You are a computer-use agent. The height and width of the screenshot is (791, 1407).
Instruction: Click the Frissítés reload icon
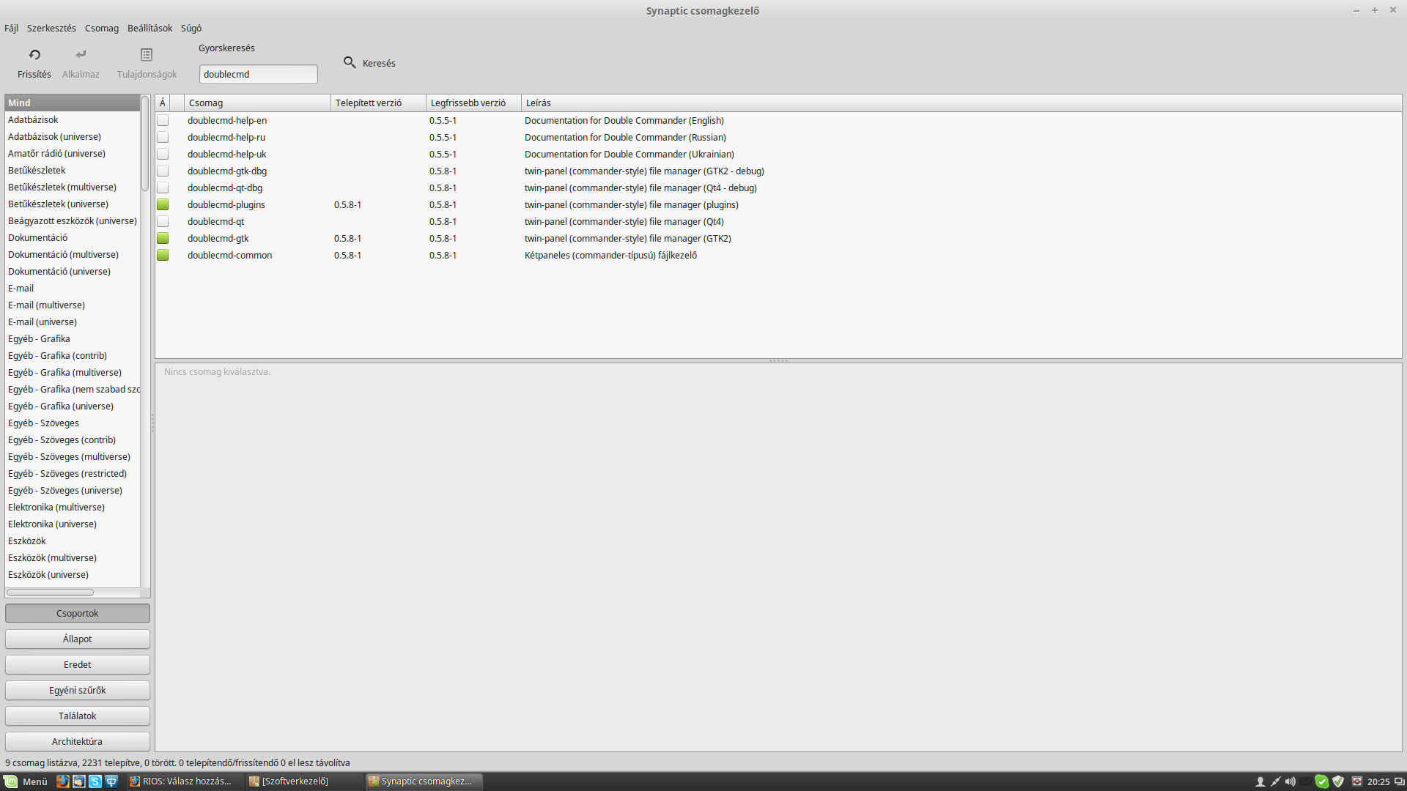[34, 55]
